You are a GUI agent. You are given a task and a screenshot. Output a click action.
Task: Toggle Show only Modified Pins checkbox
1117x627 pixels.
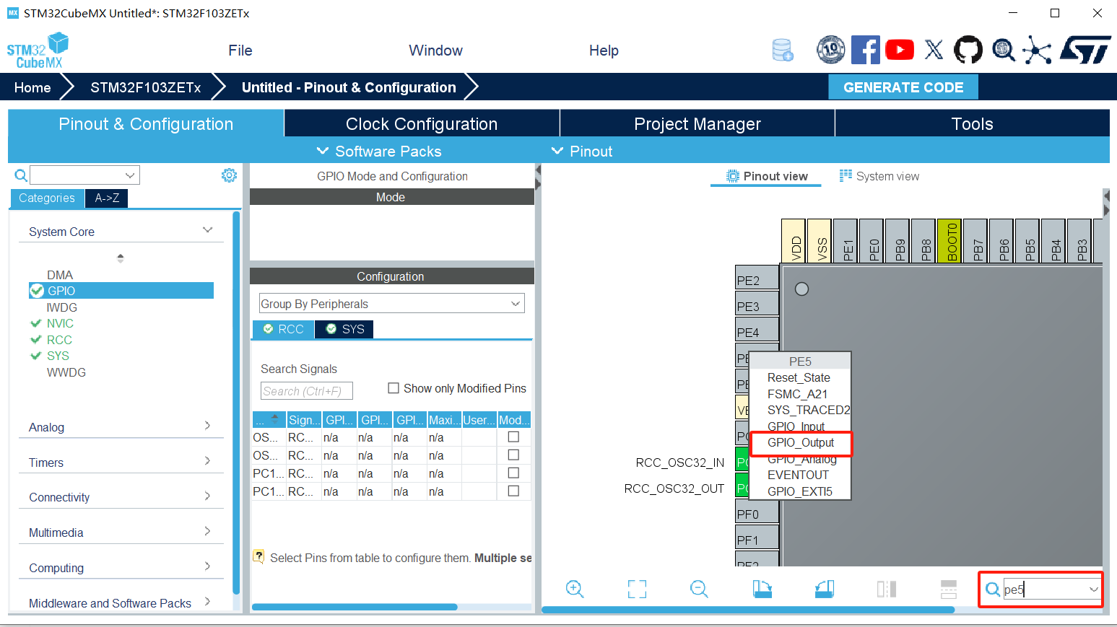[394, 388]
